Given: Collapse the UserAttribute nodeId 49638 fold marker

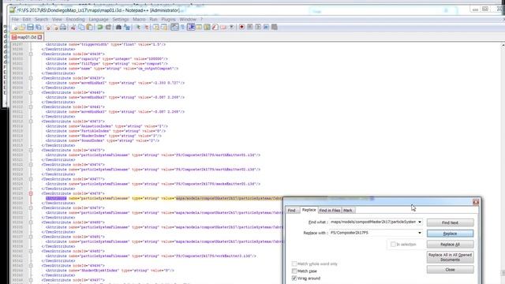Looking at the screenshot, I should pos(31,54).
